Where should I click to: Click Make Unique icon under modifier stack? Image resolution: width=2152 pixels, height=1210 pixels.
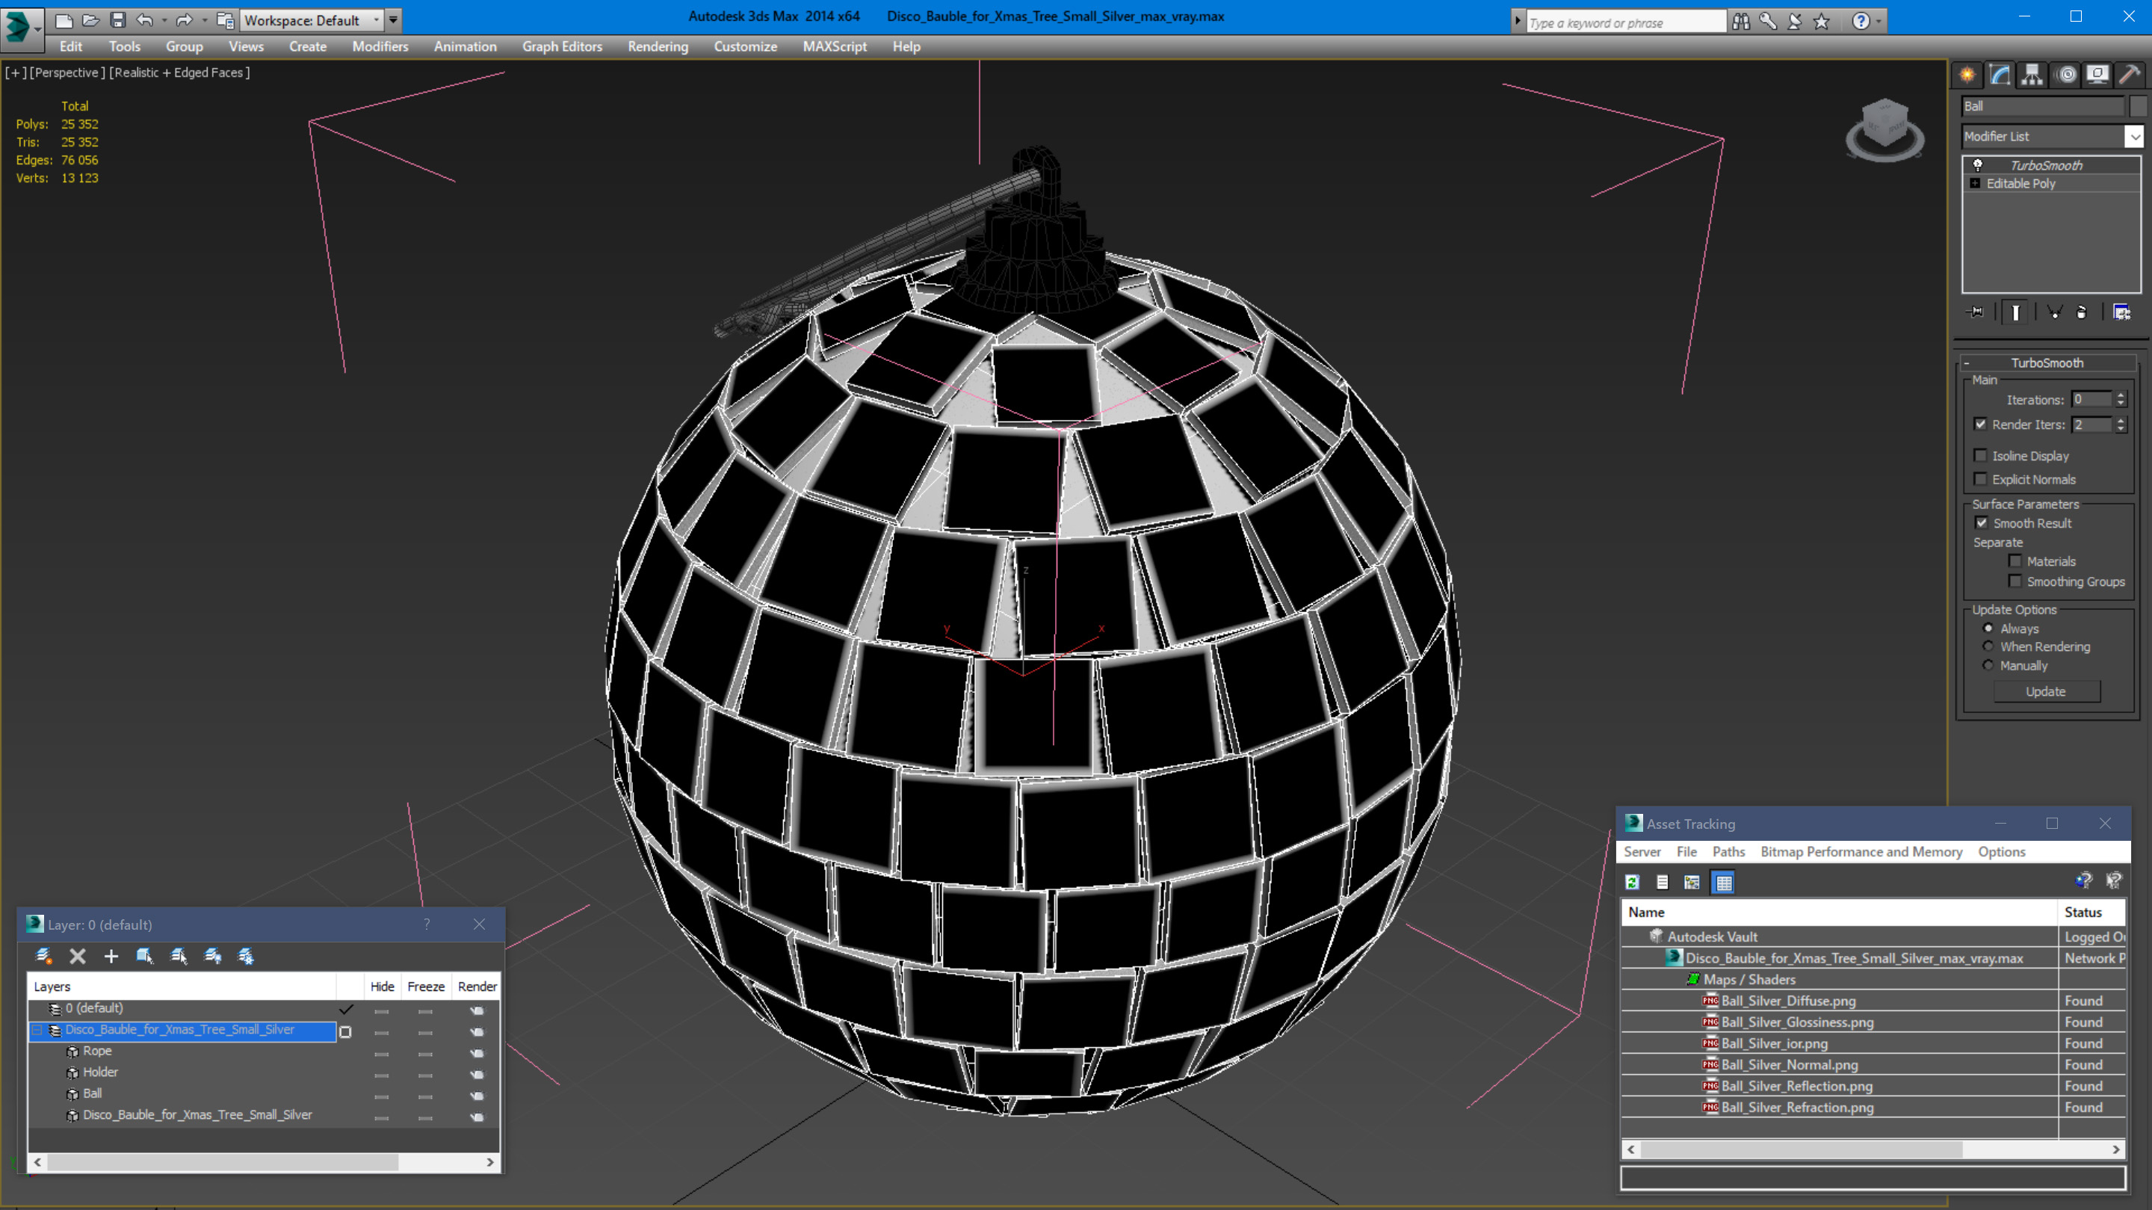pyautogui.click(x=2055, y=312)
